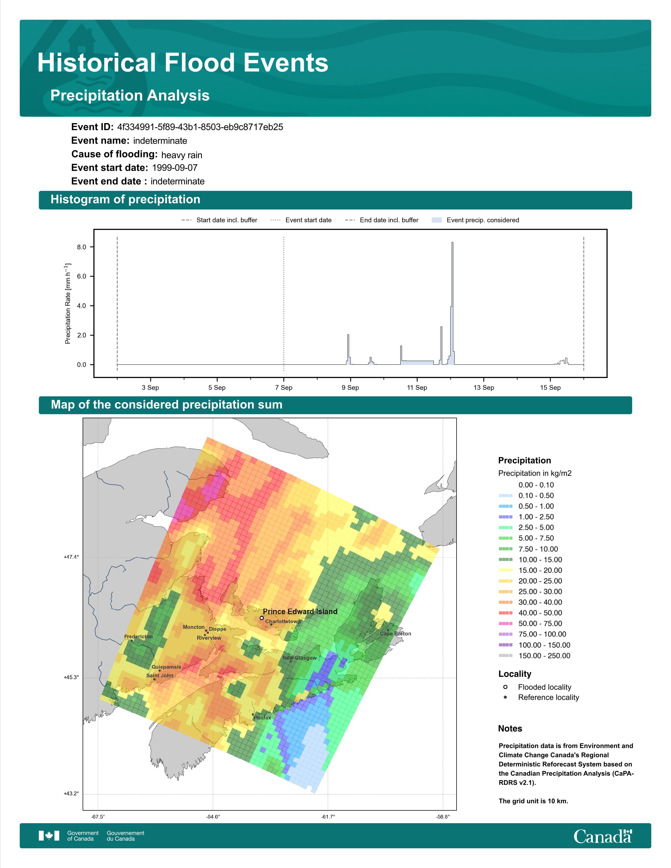Click the Riverview map label
The width and height of the screenshot is (671, 868).
[x=209, y=638]
